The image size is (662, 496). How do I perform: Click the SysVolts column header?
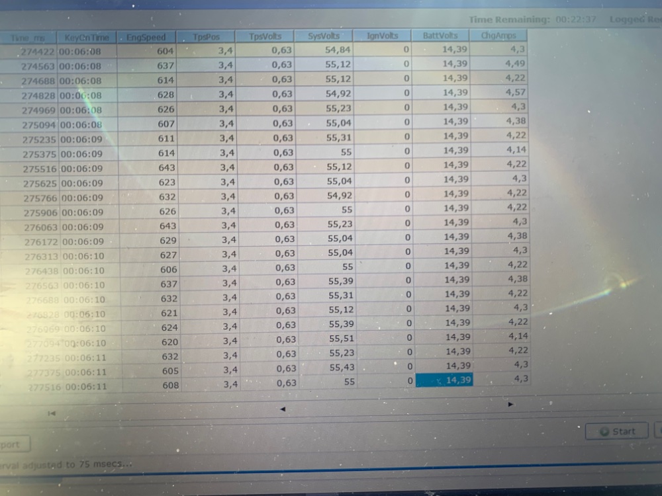pyautogui.click(x=324, y=36)
